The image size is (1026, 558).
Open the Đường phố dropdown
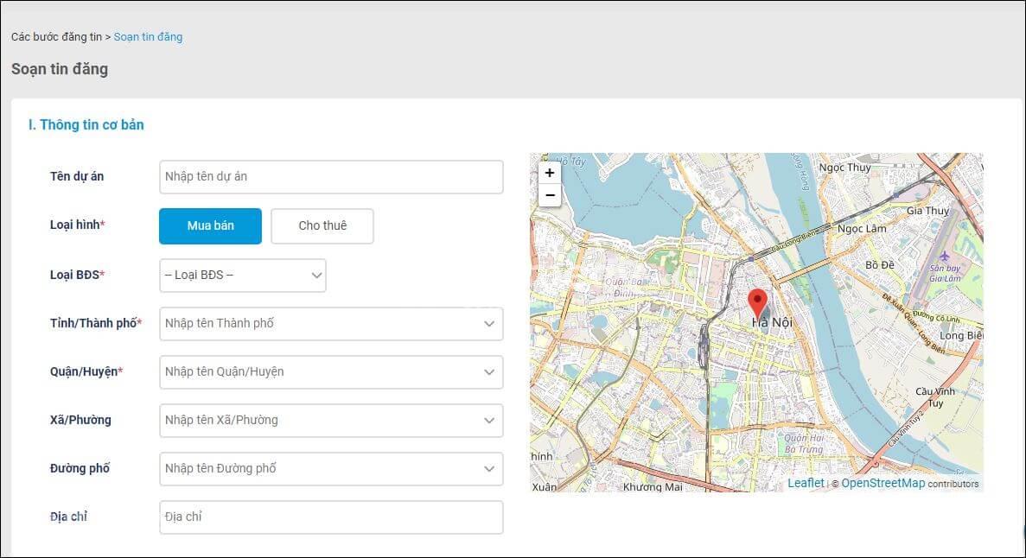tap(331, 468)
